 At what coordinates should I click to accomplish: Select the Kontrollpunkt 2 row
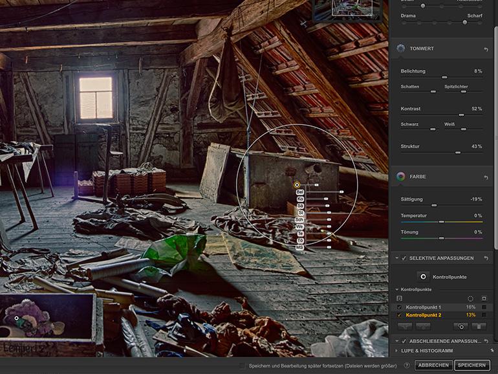[x=442, y=315]
